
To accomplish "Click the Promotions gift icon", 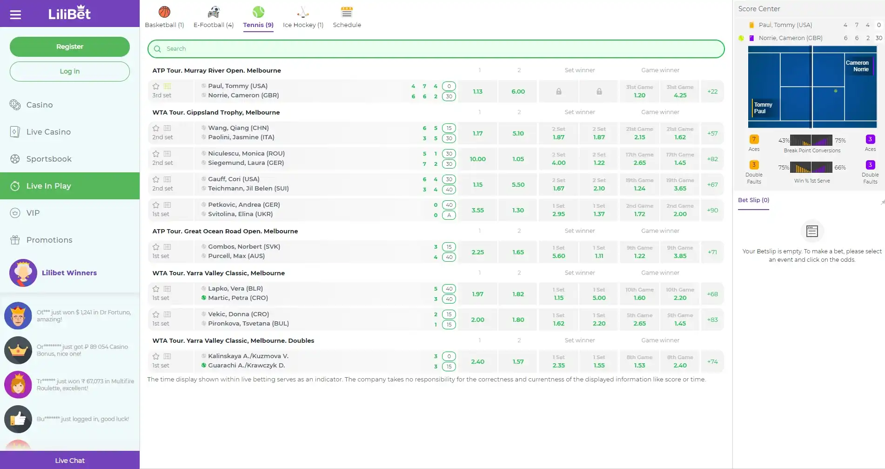I will click(15, 240).
